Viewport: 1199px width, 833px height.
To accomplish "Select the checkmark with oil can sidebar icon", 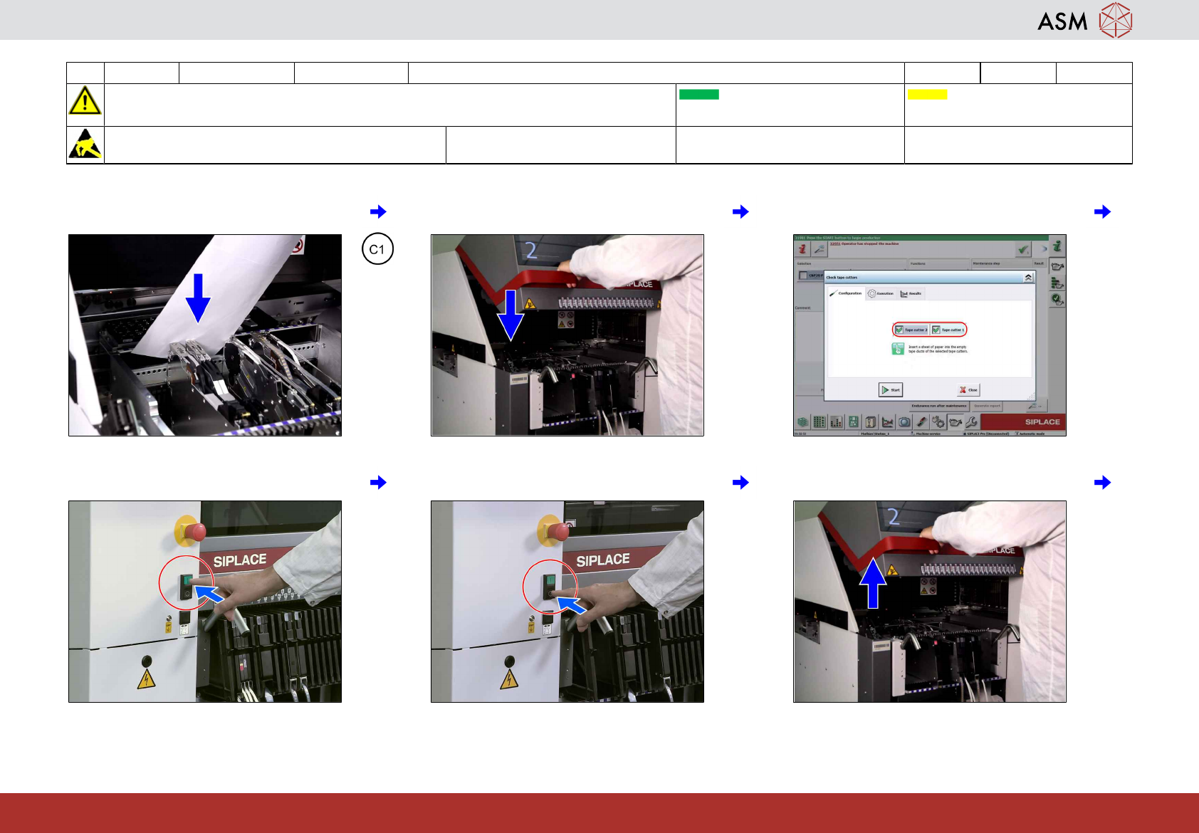I will [x=1057, y=300].
